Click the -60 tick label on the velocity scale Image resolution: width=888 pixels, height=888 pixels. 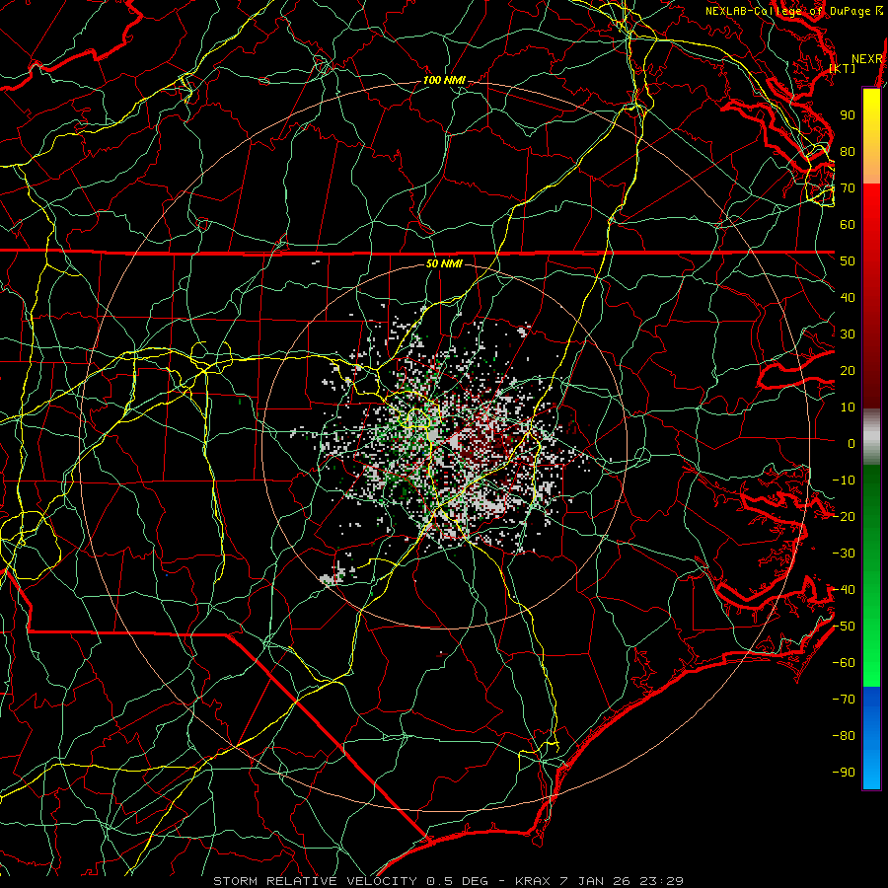[x=844, y=663]
